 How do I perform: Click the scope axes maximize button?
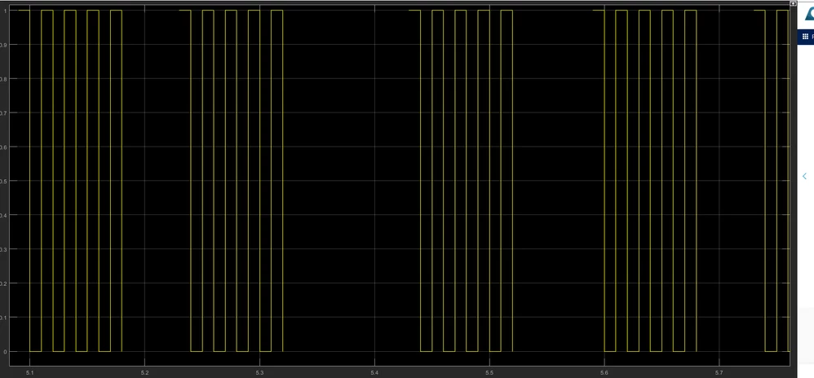tap(793, 3)
